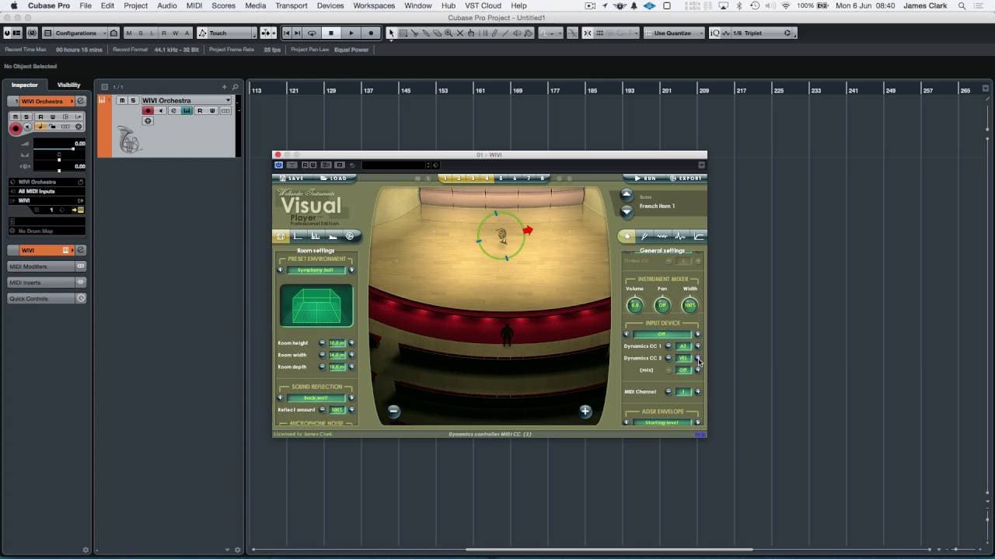Click the General settings circle icon tab
Image resolution: width=995 pixels, height=559 pixels.
click(x=628, y=236)
